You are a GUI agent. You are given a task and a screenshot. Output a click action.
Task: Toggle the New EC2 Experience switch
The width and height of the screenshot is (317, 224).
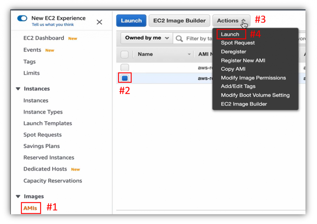click(x=22, y=18)
